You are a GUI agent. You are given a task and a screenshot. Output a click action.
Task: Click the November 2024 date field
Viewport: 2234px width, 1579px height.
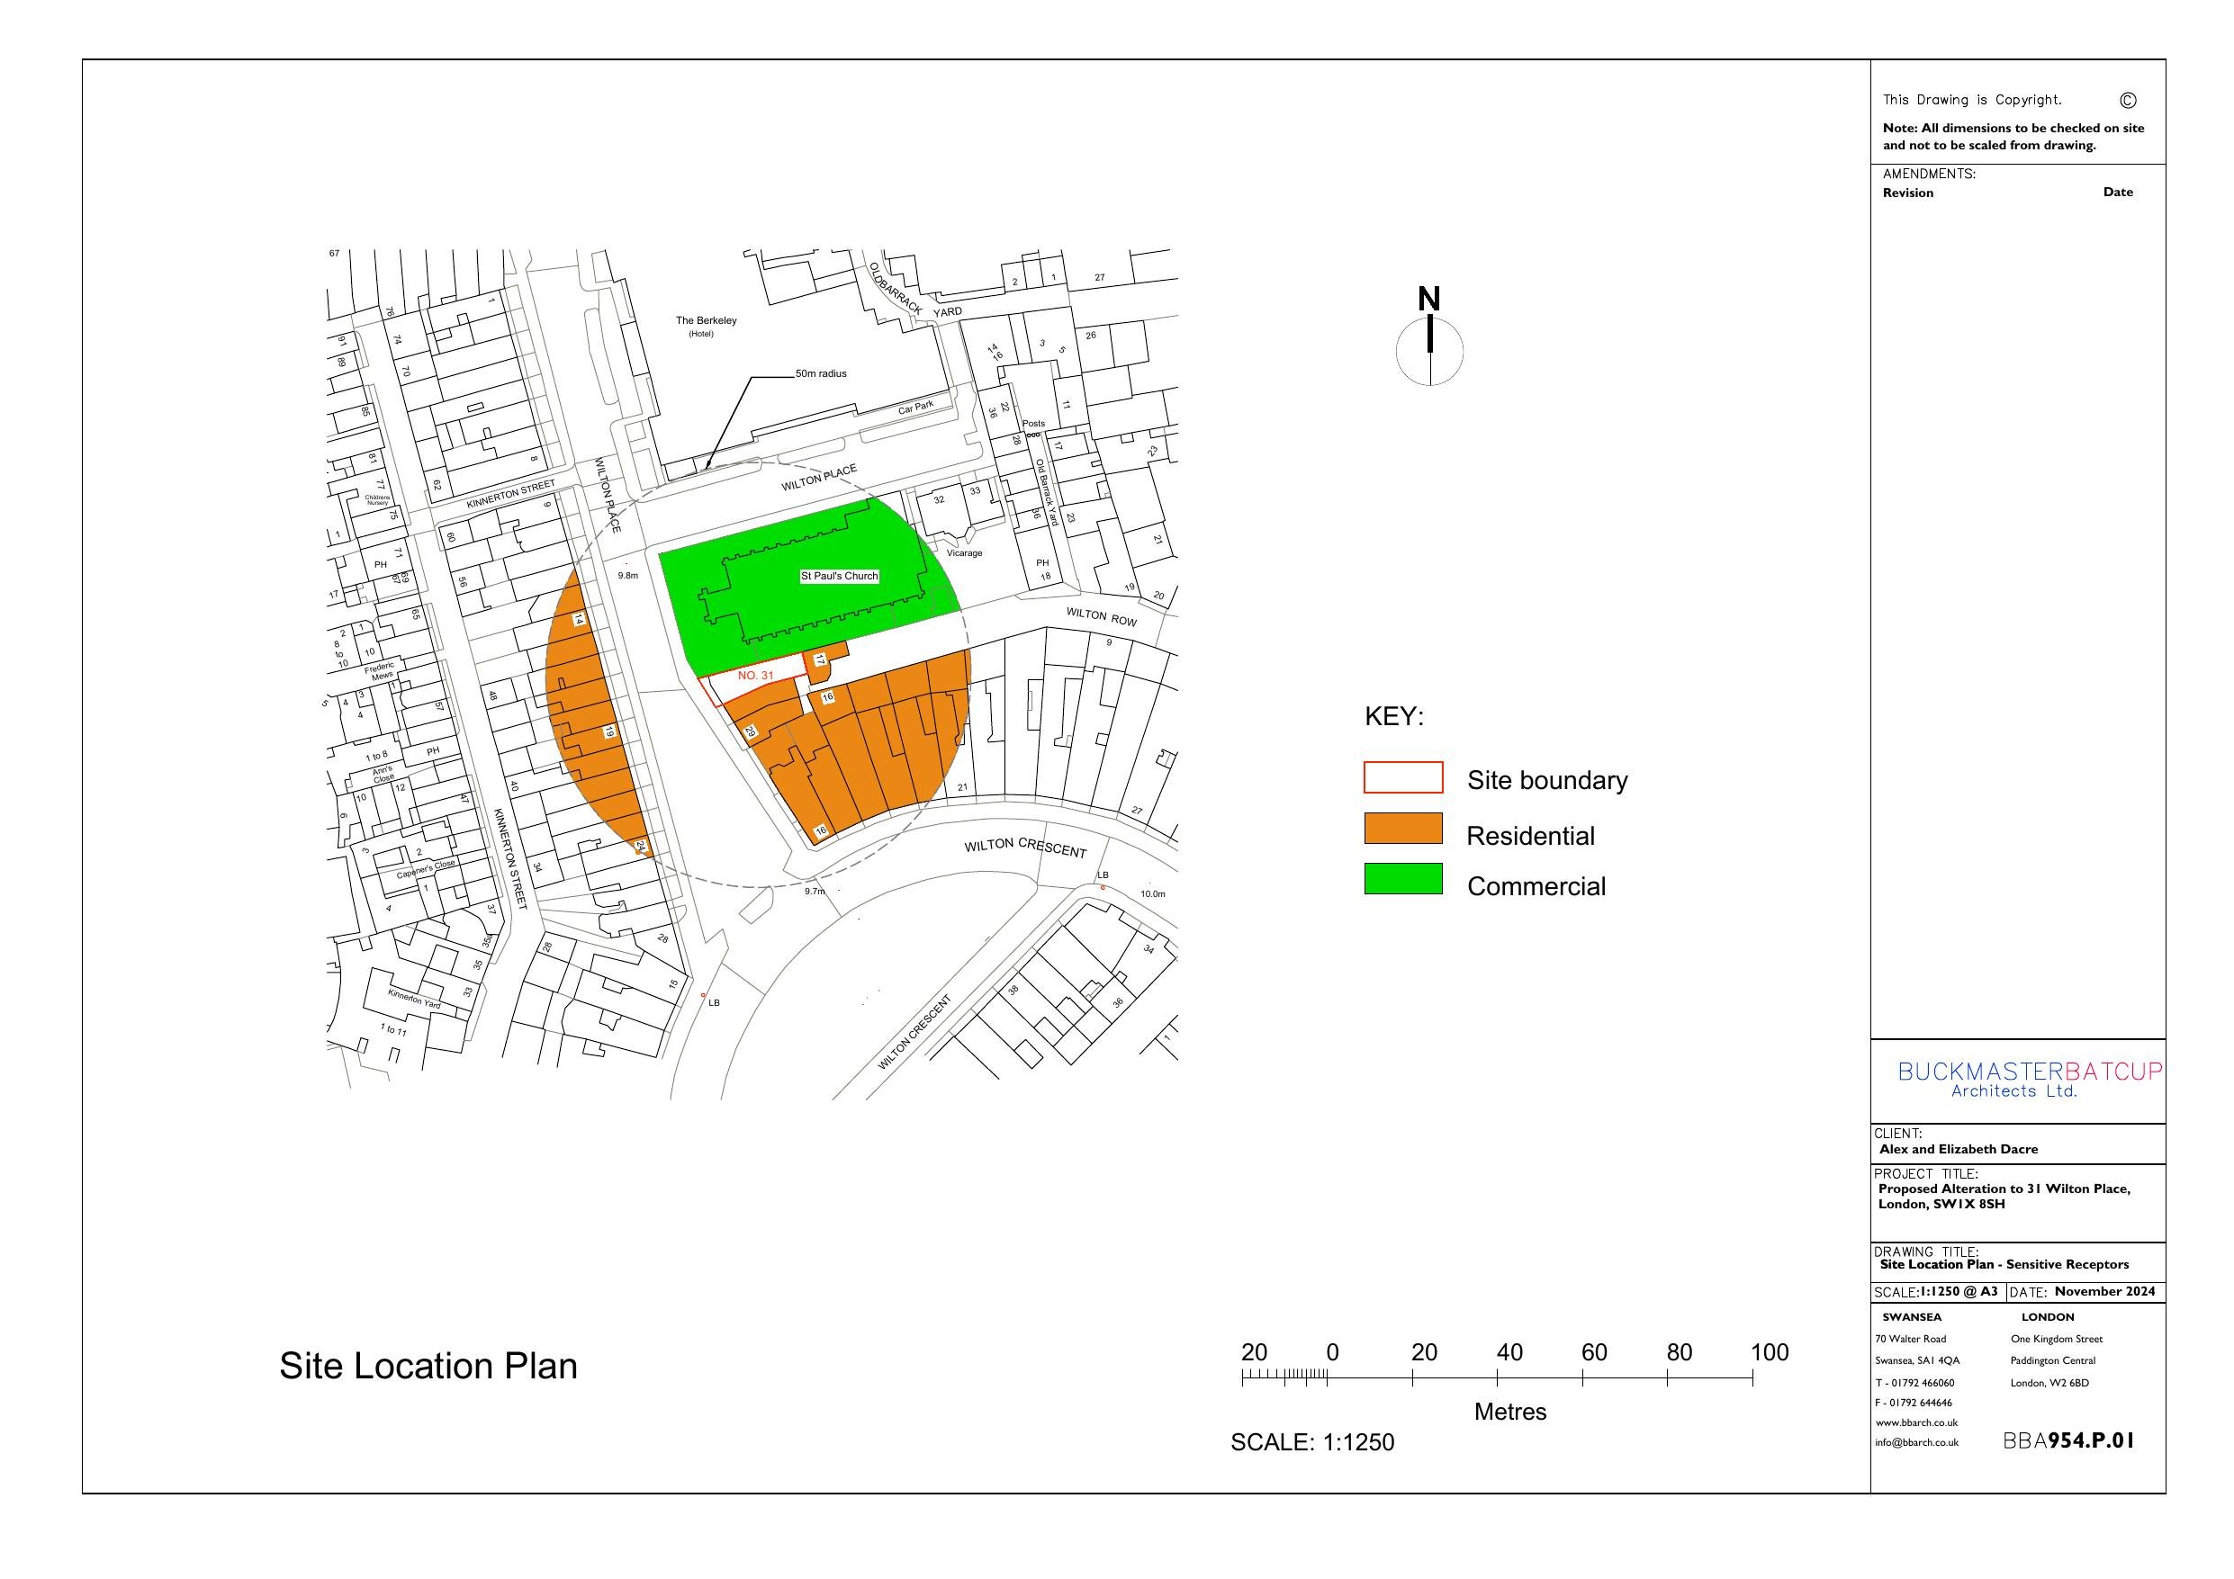pyautogui.click(x=2105, y=1291)
